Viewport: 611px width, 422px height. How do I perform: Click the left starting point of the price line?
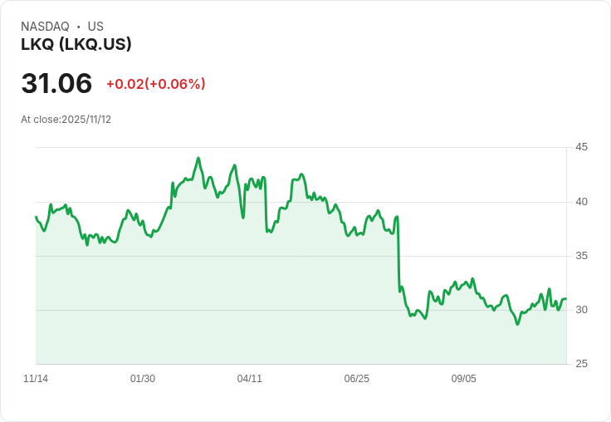(x=36, y=217)
